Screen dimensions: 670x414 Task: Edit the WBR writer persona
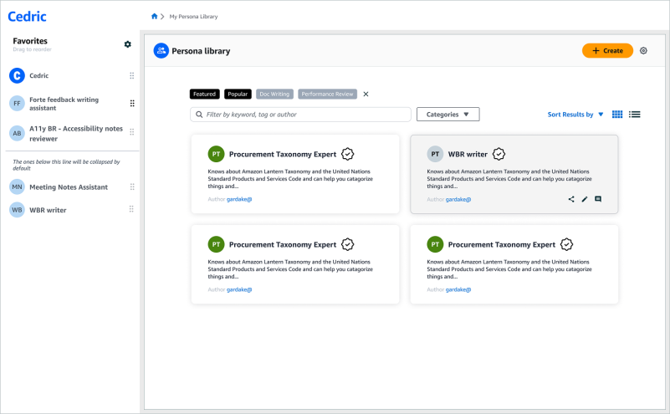coord(585,199)
